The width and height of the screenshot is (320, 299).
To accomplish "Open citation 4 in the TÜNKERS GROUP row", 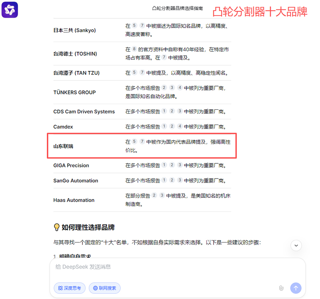I will [180, 88].
